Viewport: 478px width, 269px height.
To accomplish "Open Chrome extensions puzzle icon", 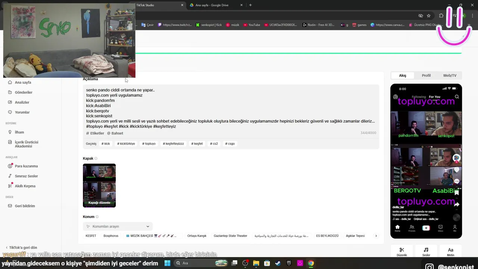I will [x=441, y=16].
